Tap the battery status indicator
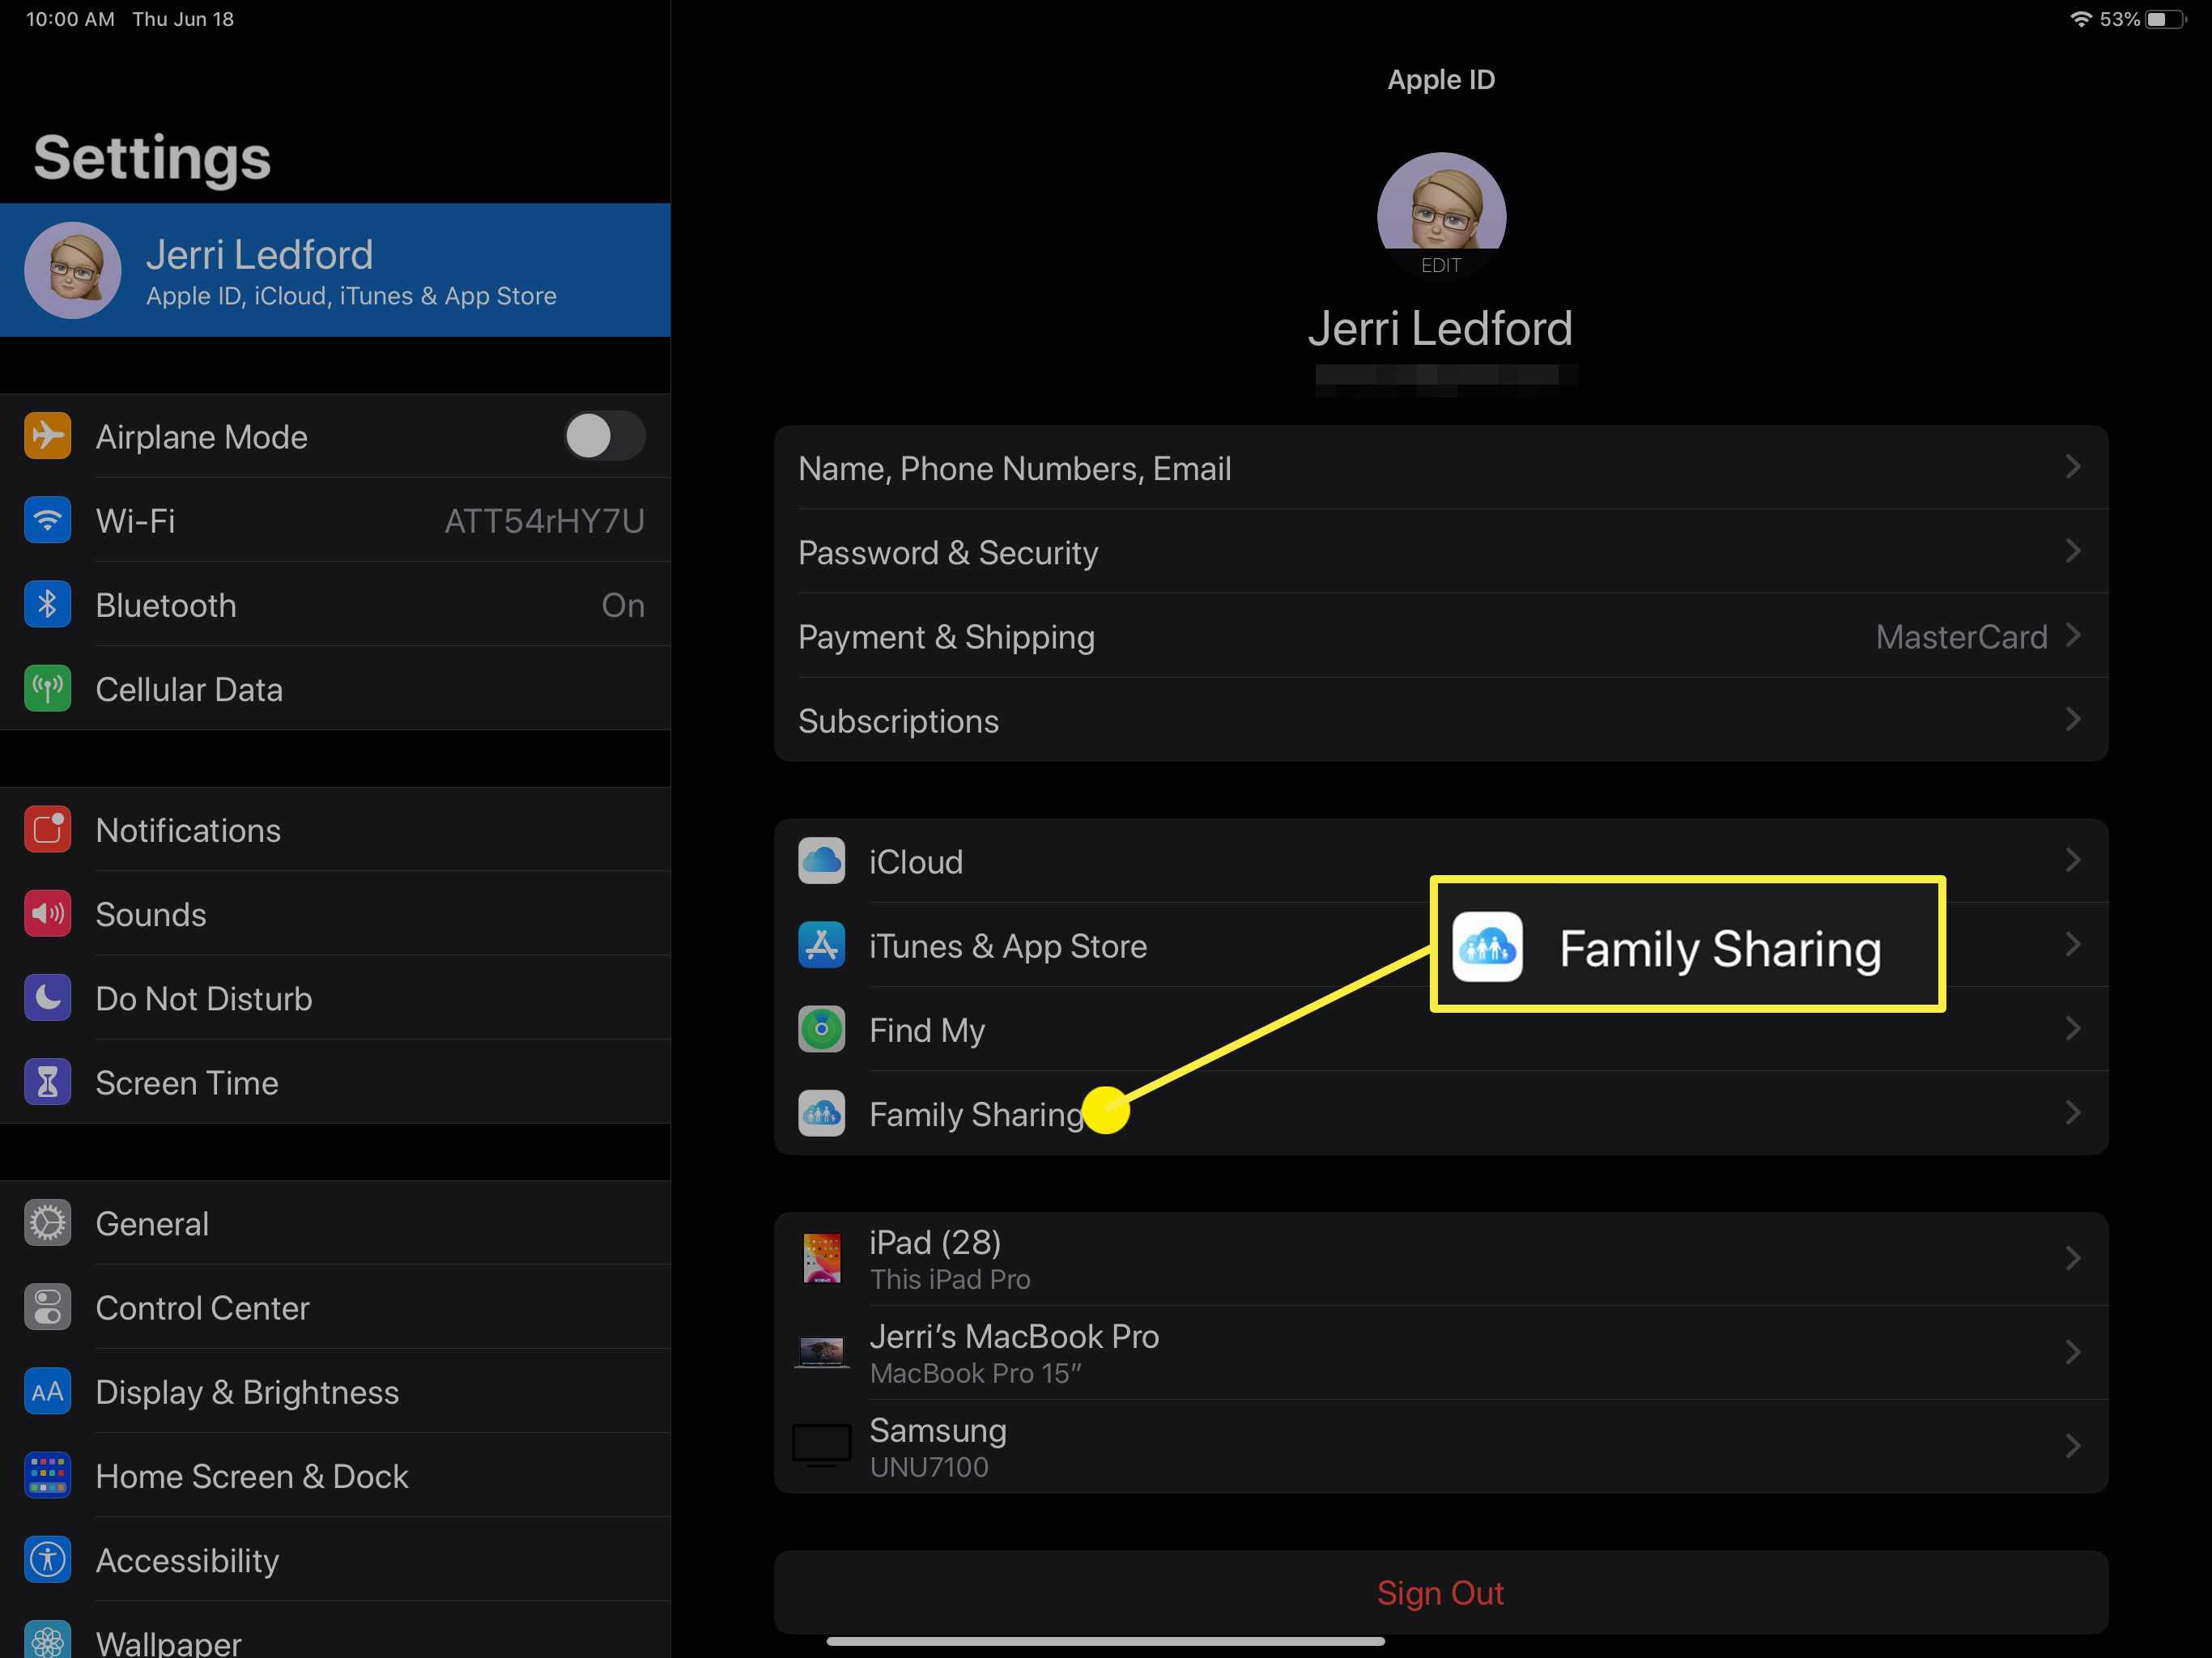 (x=2165, y=19)
